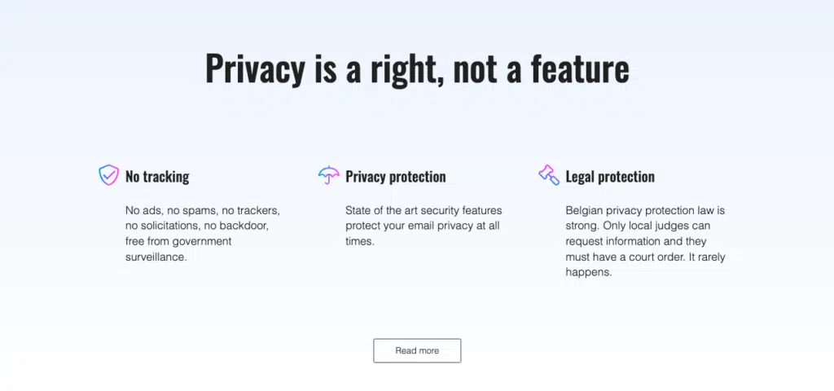The height and width of the screenshot is (391, 834).
Task: Click the umbrella icon beside Privacy protection
Action: [x=329, y=175]
